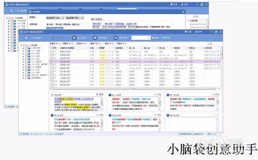
Task: Uncheck the highlighted row 4 checkbox
Action: 51,61
